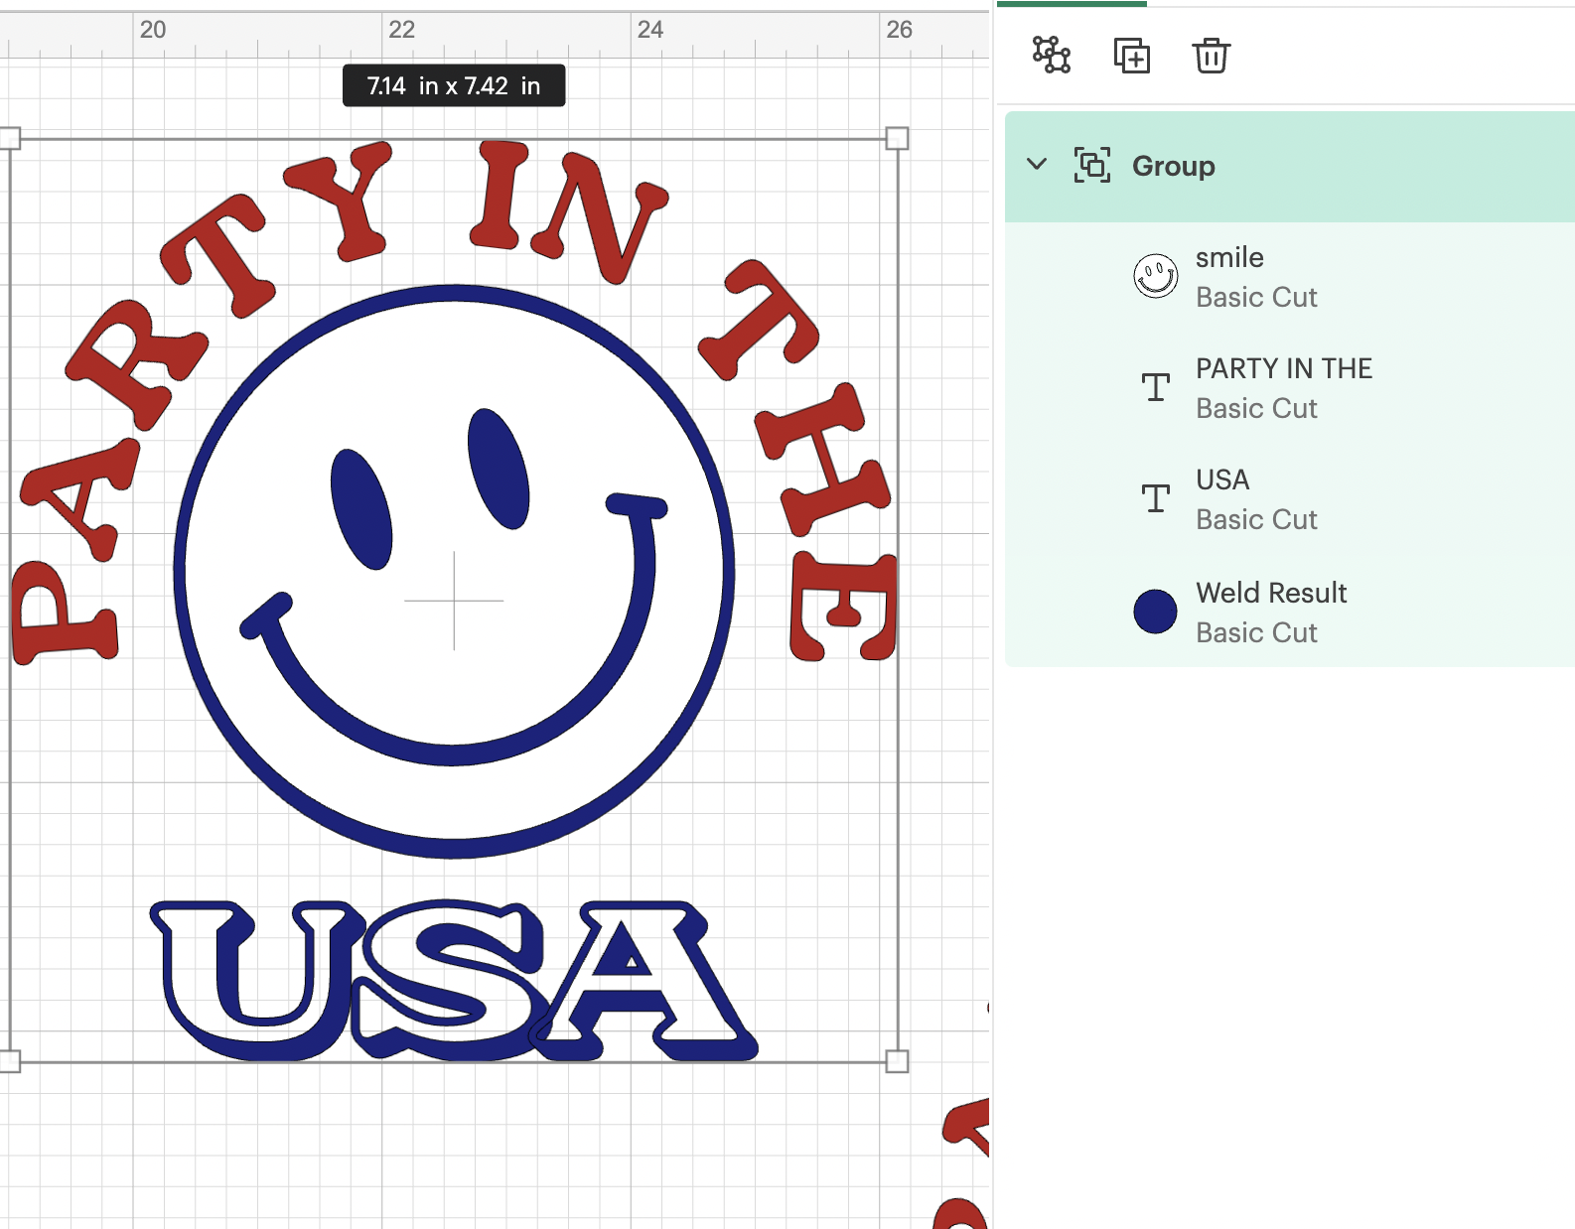Screen dimensions: 1575x1229
Task: Click the bottom-right selection handle on canvas
Action: (897, 1061)
